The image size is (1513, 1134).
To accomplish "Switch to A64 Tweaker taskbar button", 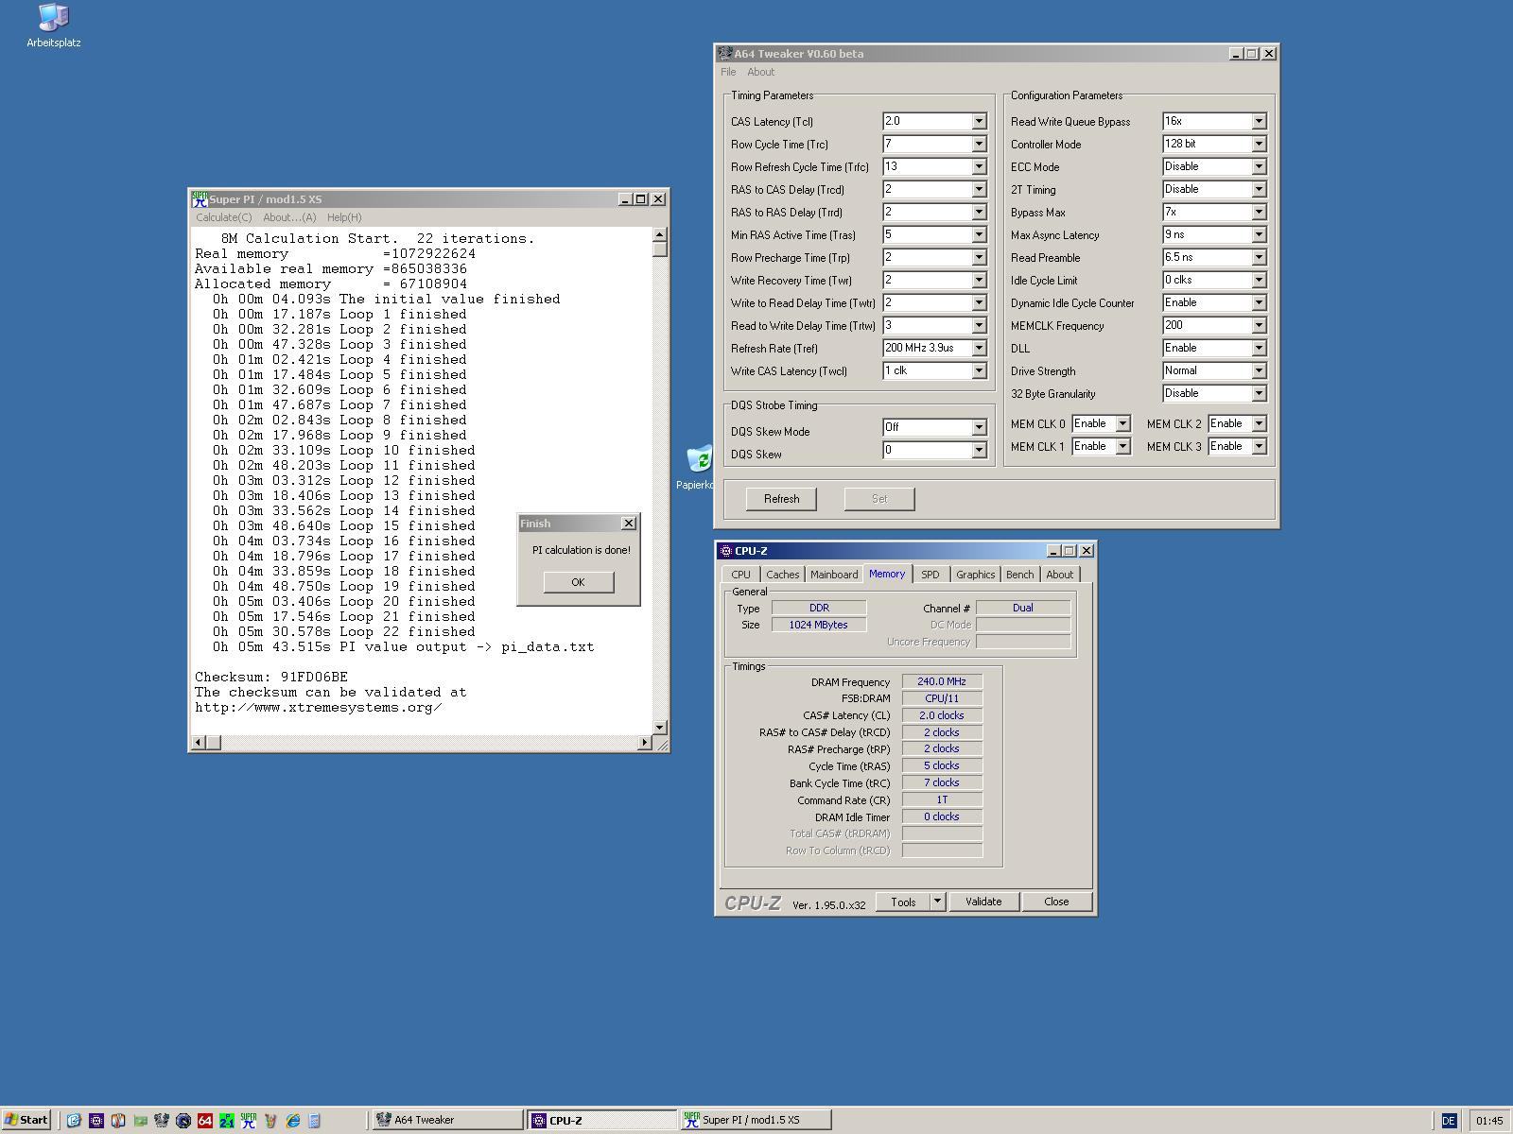I will (447, 1120).
